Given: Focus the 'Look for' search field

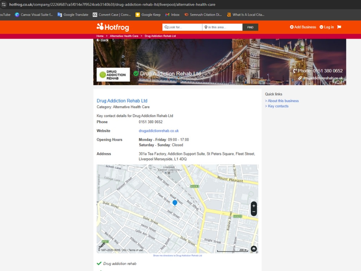Looking at the screenshot, I should 182,27.
